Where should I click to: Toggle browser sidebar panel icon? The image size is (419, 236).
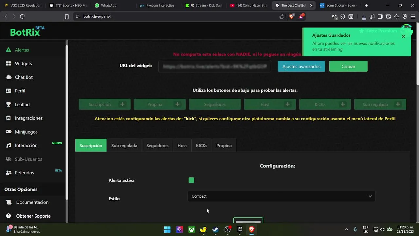[x=380, y=16]
